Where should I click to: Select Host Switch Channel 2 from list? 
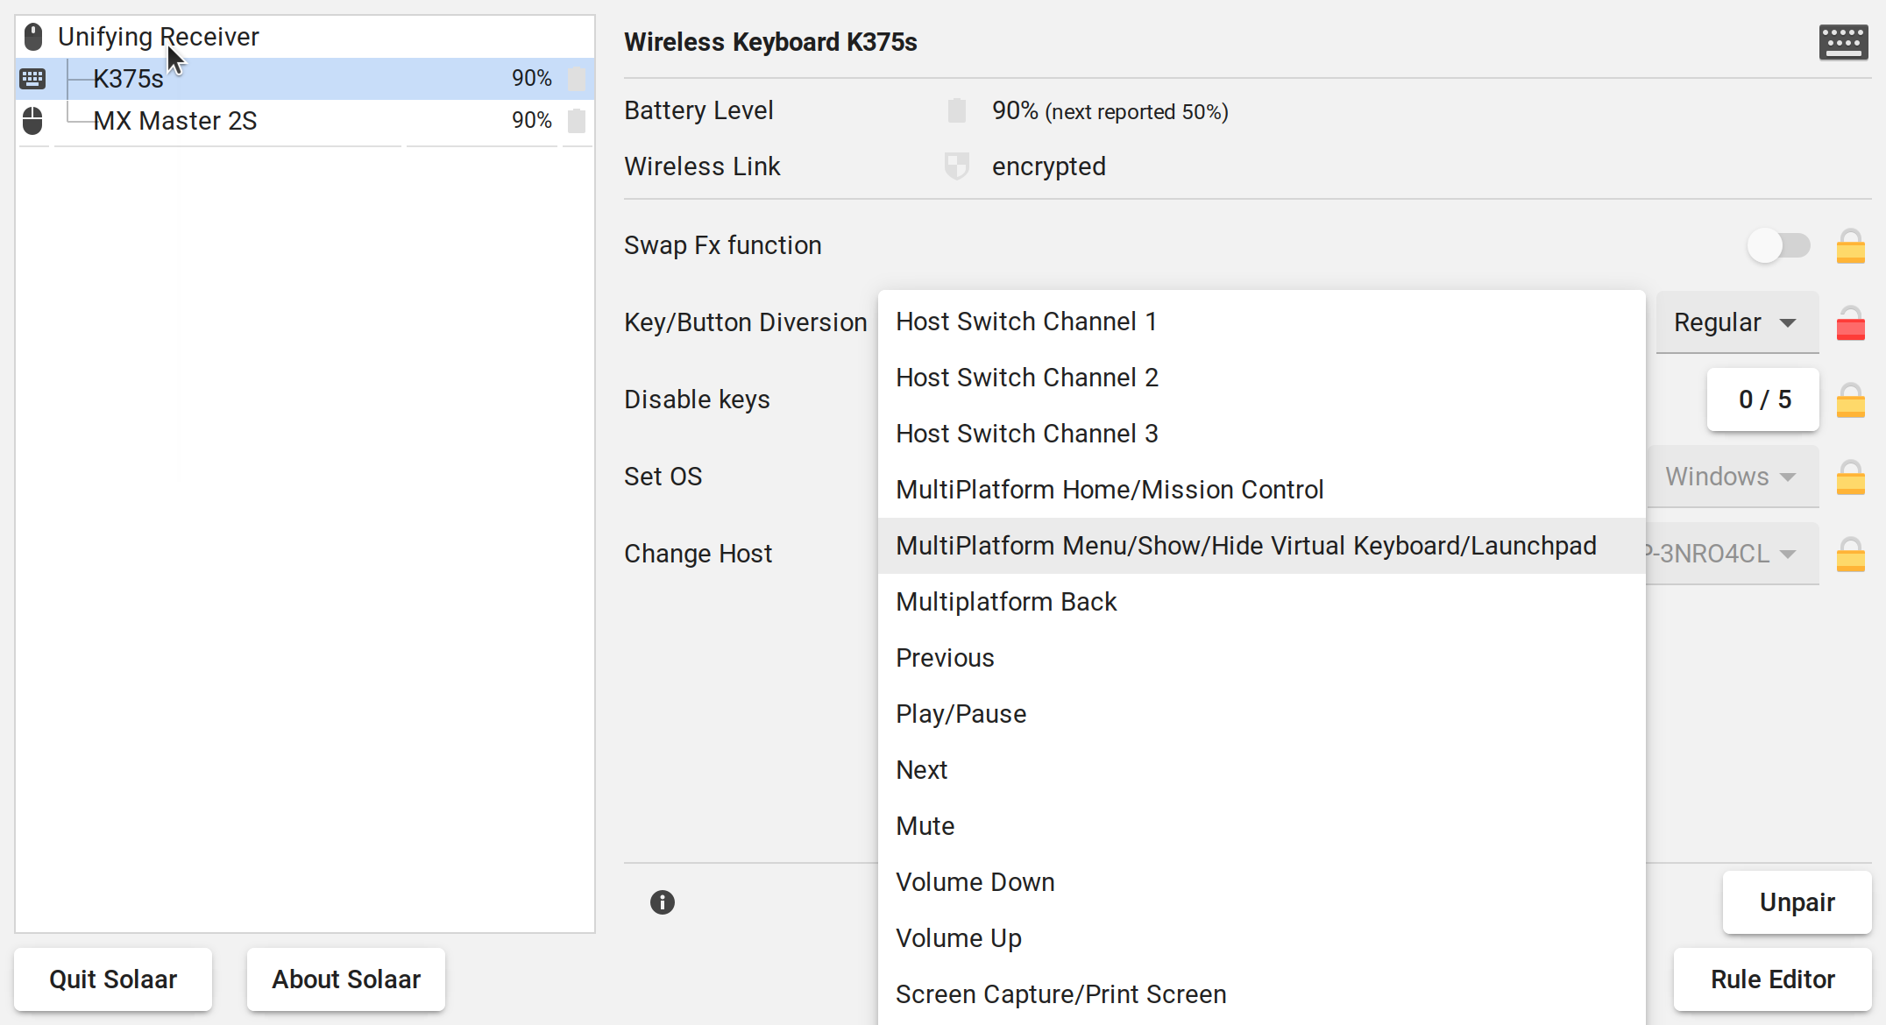tap(1262, 378)
